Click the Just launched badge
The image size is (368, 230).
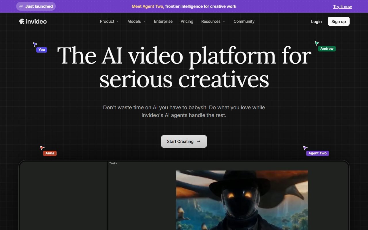tap(36, 6)
